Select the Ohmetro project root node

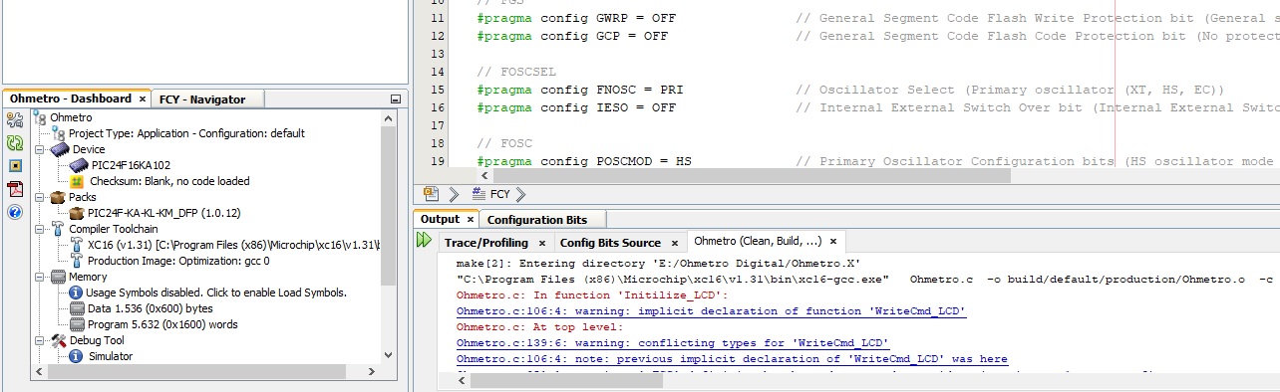(x=70, y=117)
